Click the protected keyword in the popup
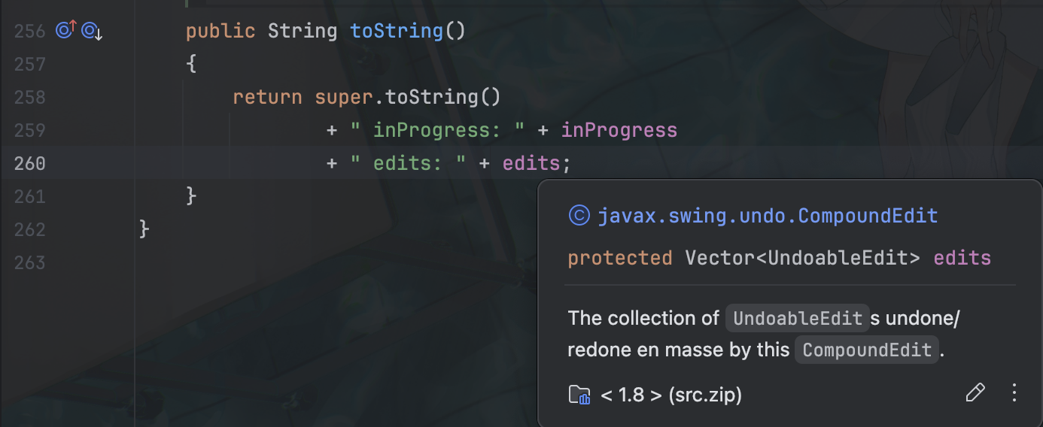1043x427 pixels. click(x=620, y=258)
